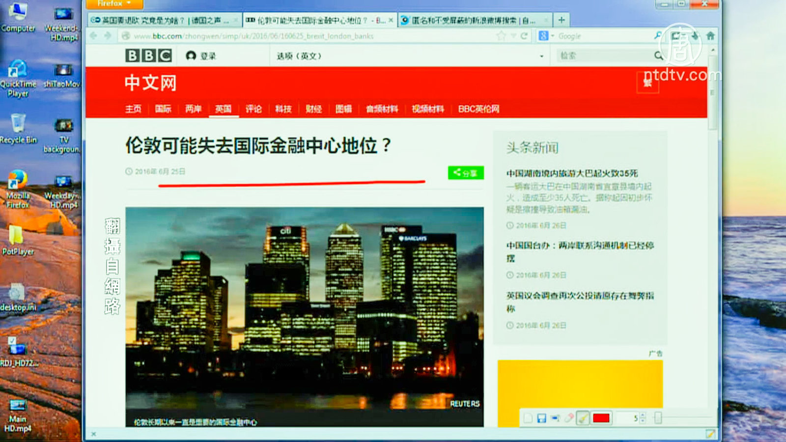Click the BBC search magnifier icon
This screenshot has width=786, height=442.
coord(659,55)
